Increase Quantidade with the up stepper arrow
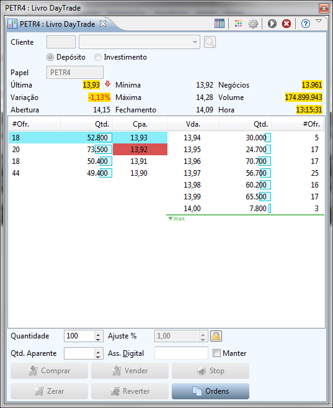Viewport: 333px width, 408px height. [98, 333]
